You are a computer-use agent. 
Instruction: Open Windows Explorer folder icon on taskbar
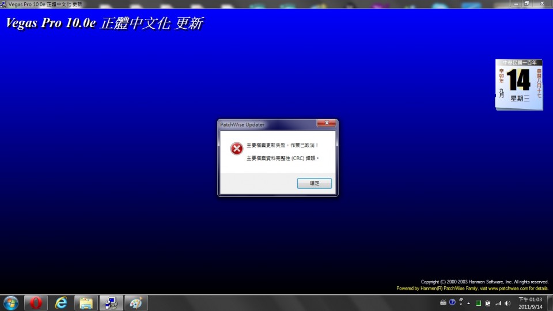coord(86,303)
